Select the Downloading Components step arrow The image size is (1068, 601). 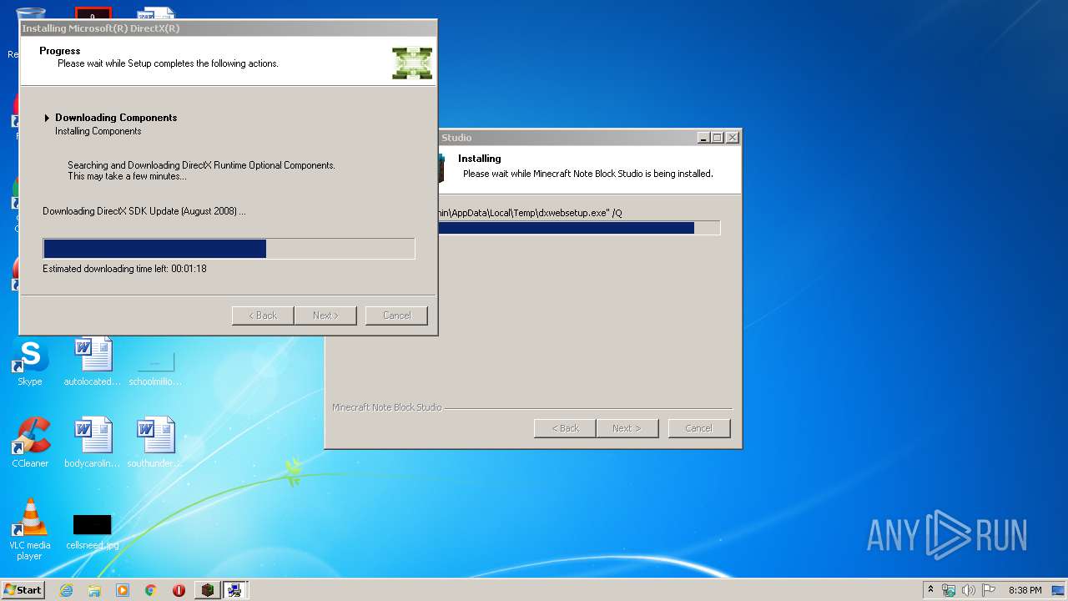coord(48,118)
